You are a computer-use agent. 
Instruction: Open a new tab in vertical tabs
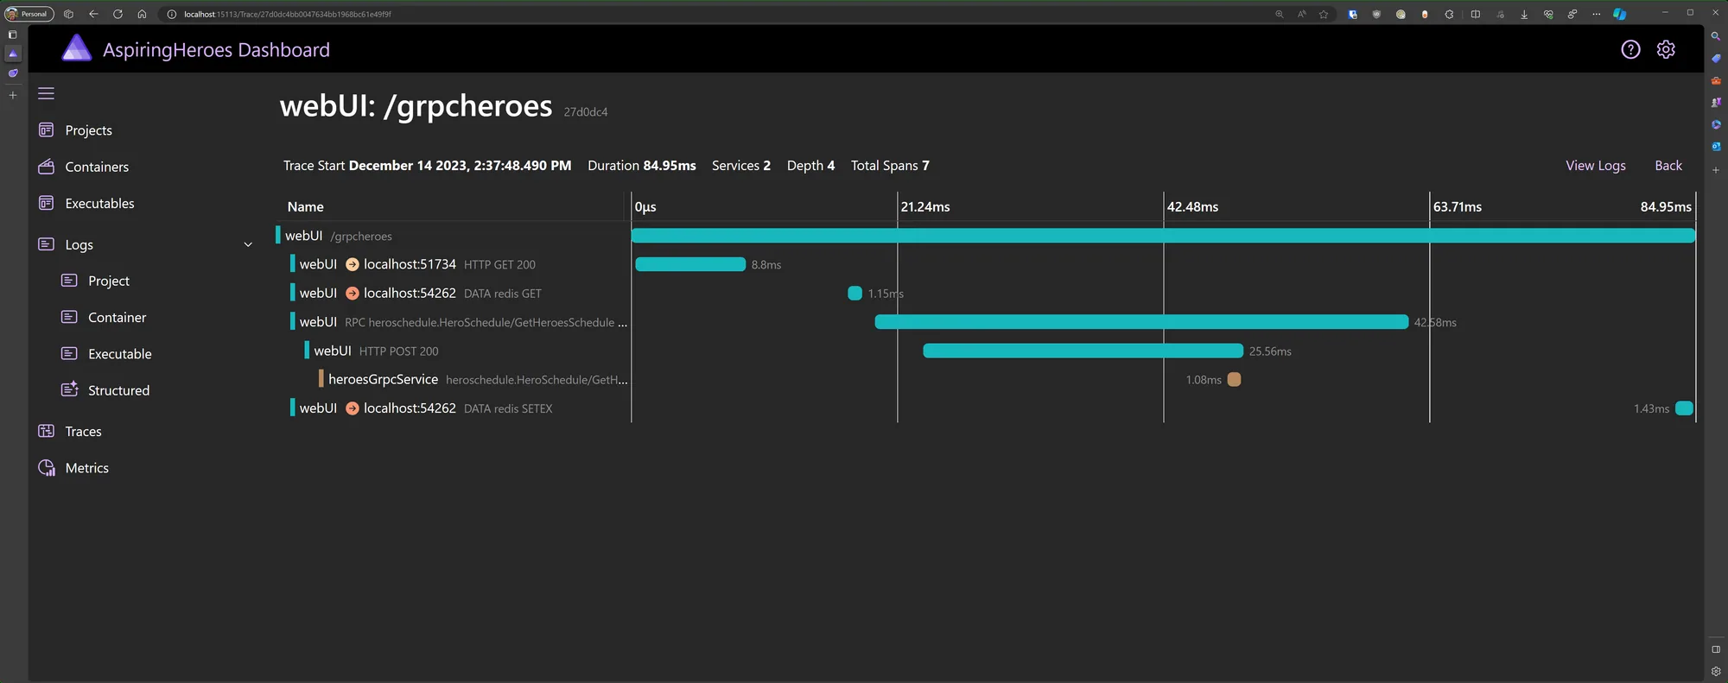(12, 95)
